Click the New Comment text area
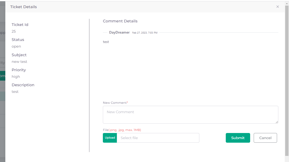Screen dimensions: 289x162 [190, 115]
